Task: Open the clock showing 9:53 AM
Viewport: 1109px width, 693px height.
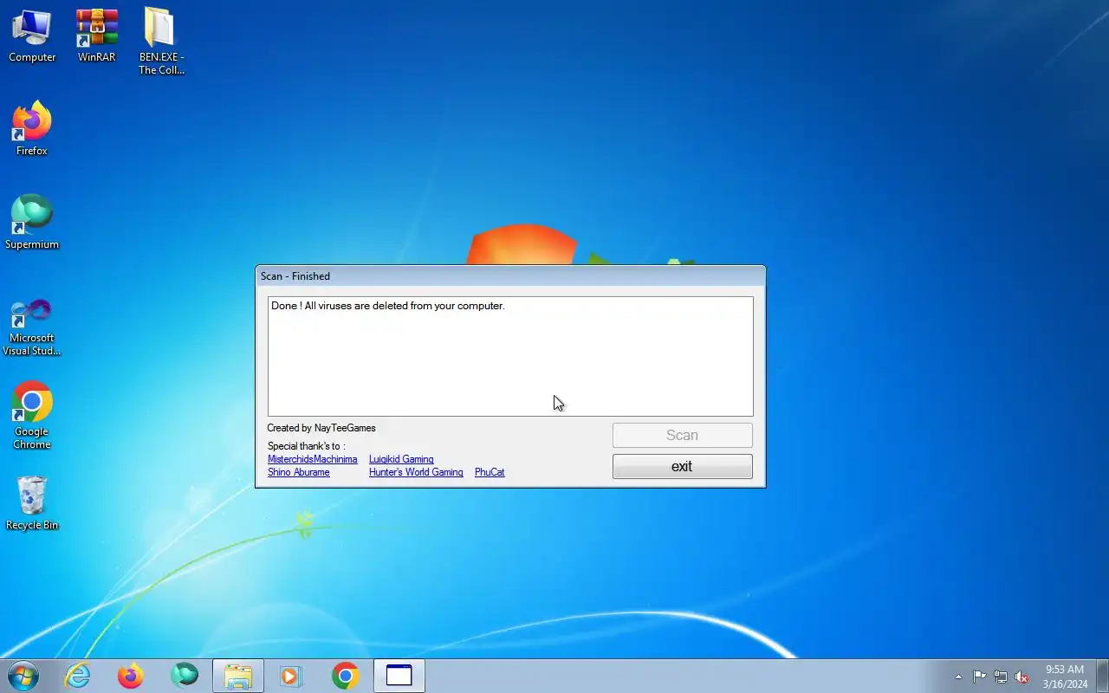Action: 1065,677
